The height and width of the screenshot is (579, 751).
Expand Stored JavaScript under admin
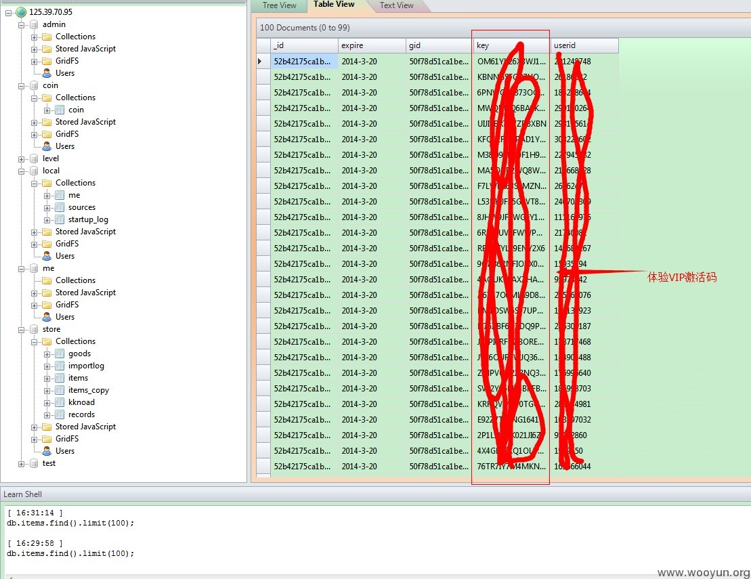point(34,49)
